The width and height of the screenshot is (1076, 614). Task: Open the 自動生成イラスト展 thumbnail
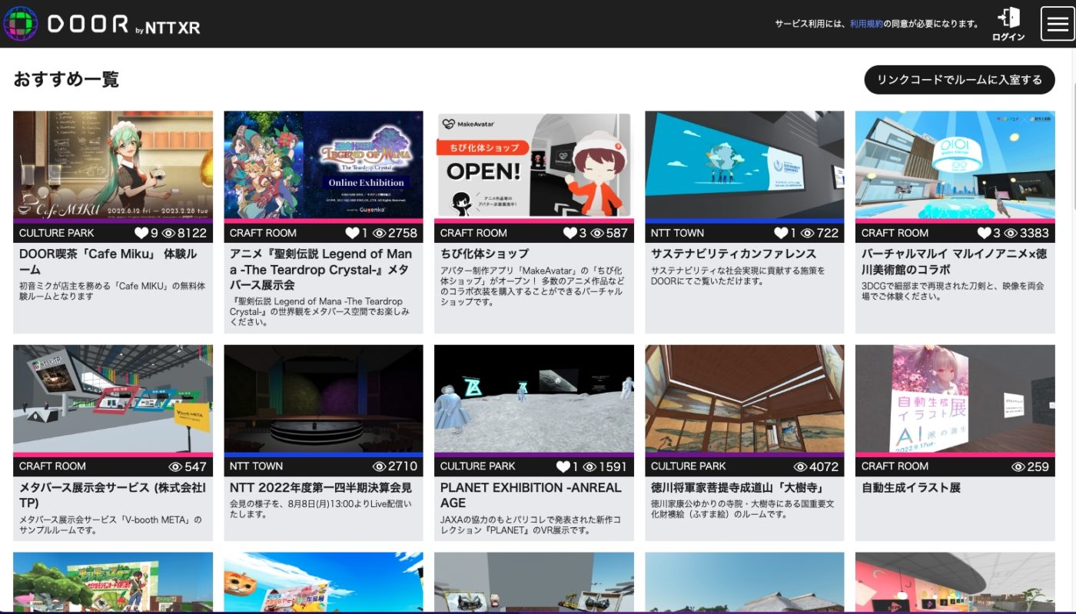[x=955, y=399]
